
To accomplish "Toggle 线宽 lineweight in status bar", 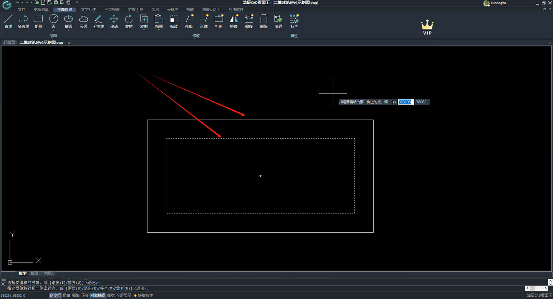I will (111, 296).
